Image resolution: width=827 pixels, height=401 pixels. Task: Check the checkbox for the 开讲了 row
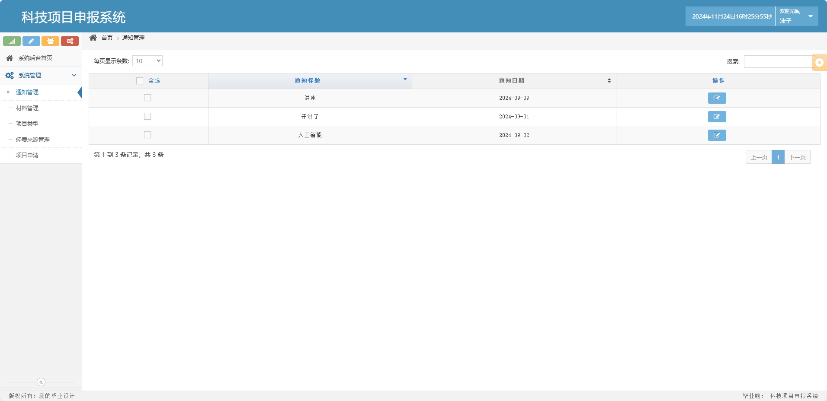tap(147, 116)
